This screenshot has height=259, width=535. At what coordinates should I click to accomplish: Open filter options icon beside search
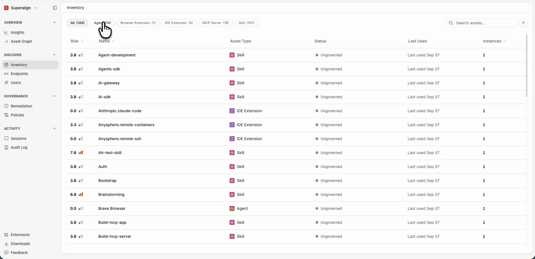pyautogui.click(x=523, y=23)
